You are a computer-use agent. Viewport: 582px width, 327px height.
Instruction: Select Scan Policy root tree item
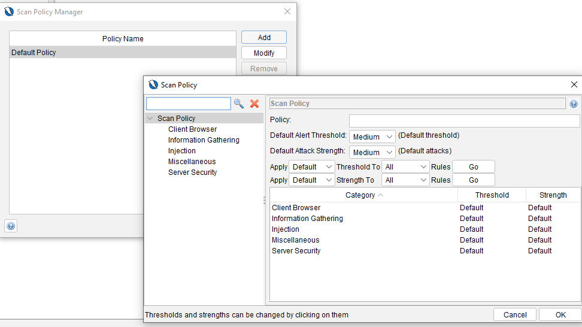(176, 119)
